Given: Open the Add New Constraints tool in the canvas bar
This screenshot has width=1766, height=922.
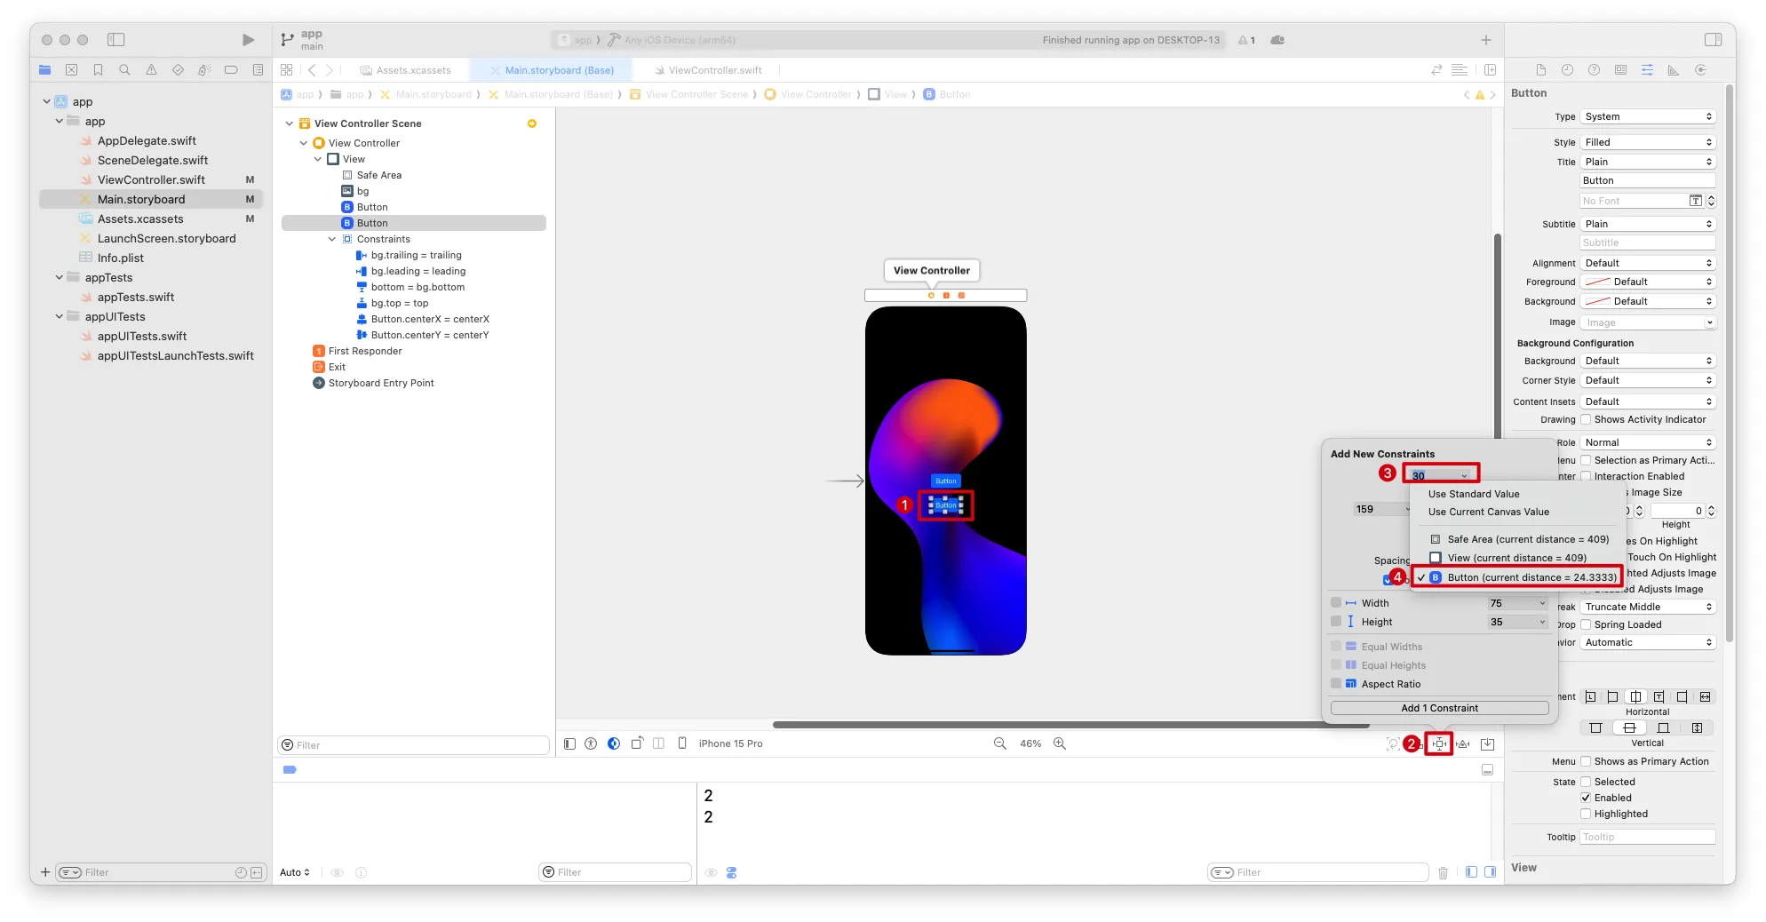Looking at the screenshot, I should [1438, 743].
